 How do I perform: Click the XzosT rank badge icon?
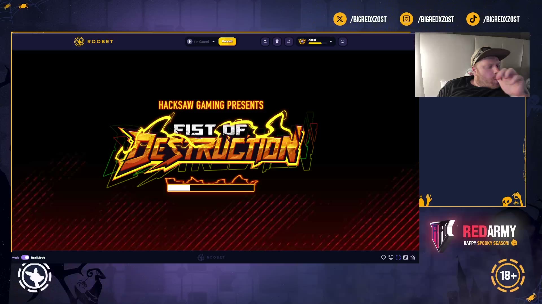[302, 41]
